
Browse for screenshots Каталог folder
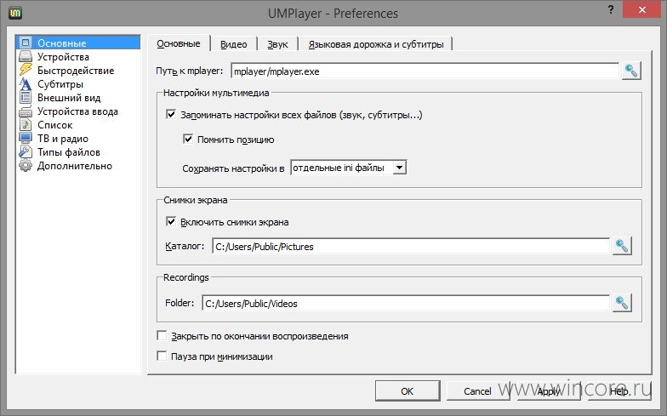coord(621,246)
